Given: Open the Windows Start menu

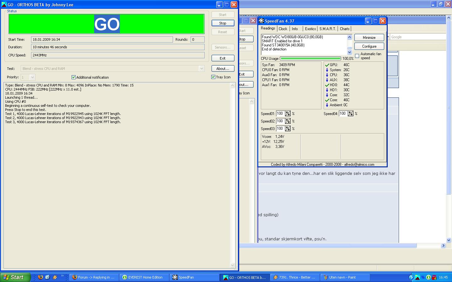Looking at the screenshot, I should click(15, 277).
